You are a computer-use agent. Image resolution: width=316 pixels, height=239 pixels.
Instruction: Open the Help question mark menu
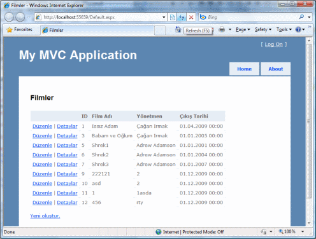point(300,30)
